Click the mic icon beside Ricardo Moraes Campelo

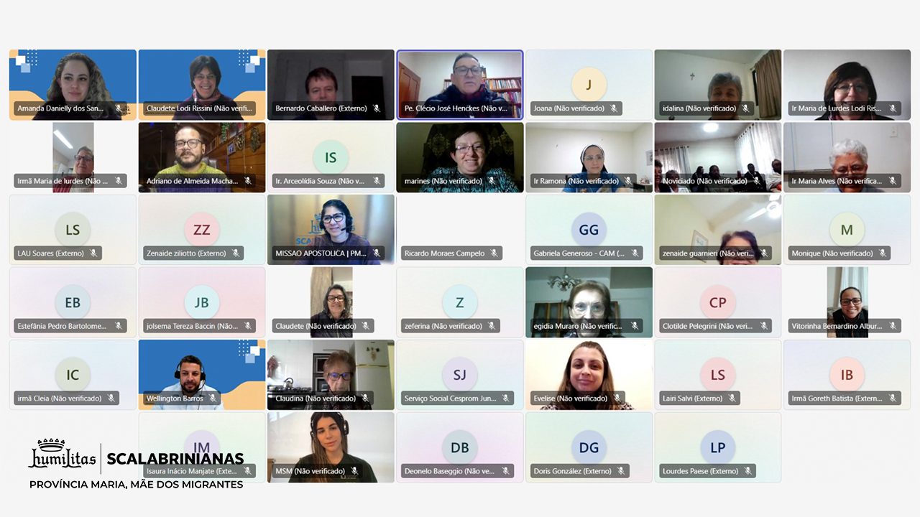[x=494, y=253]
